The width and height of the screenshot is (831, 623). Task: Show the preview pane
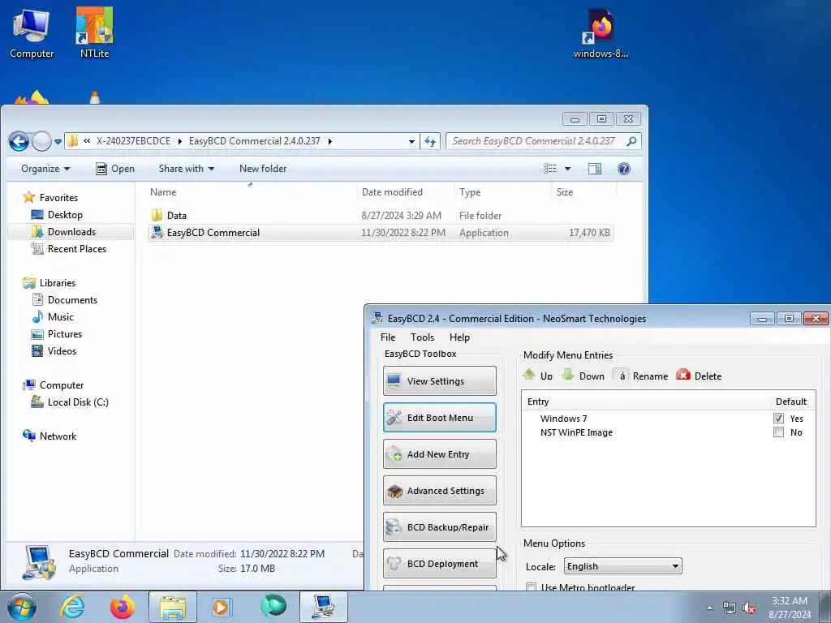point(595,169)
